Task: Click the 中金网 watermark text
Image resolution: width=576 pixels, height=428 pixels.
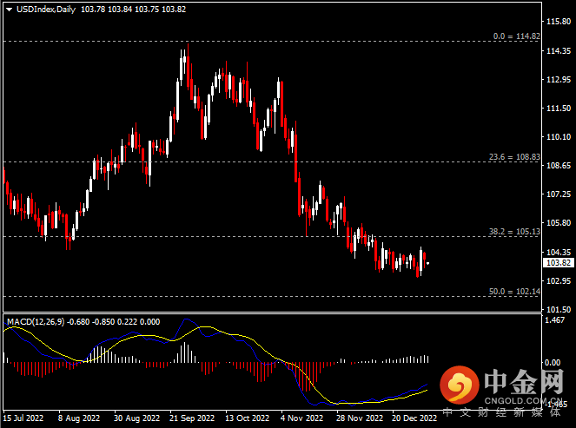Action: pyautogui.click(x=525, y=381)
